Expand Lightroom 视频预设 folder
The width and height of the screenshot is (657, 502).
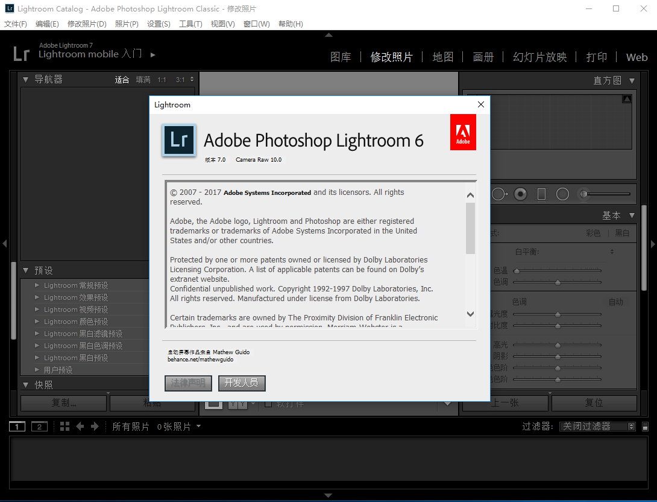(37, 309)
